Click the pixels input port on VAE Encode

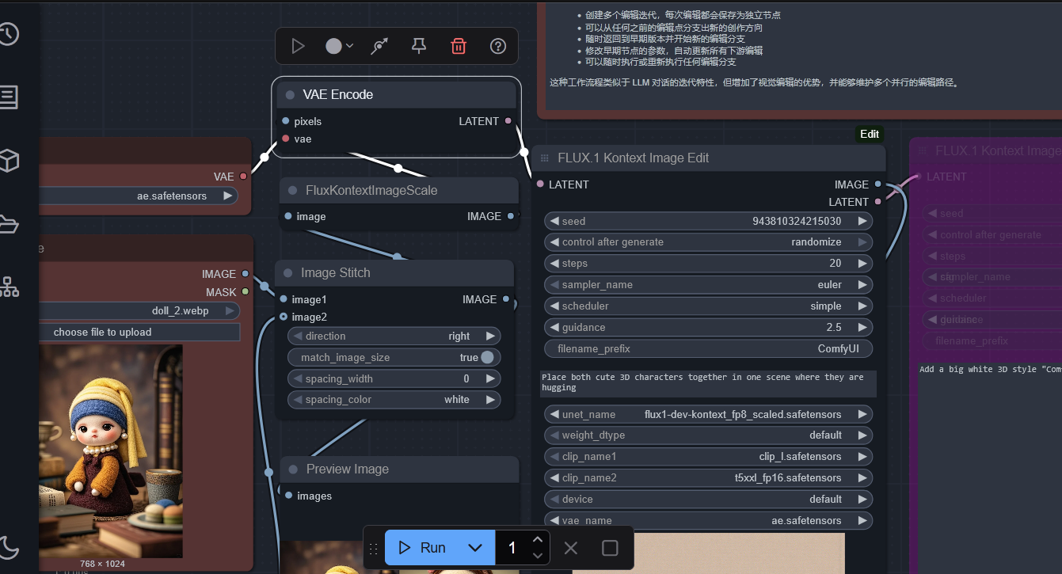point(286,121)
